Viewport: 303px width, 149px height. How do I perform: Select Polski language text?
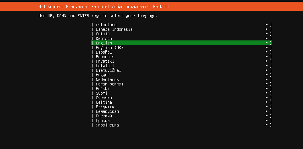pos(103,89)
